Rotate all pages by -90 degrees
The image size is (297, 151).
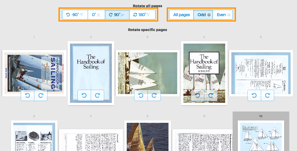click(x=75, y=15)
